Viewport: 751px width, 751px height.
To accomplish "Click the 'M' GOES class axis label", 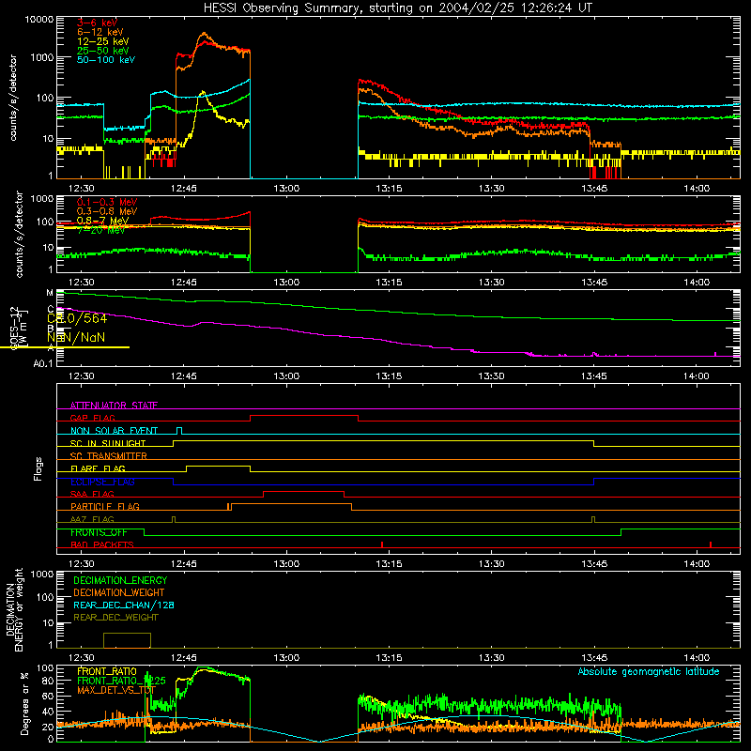I will pos(50,293).
